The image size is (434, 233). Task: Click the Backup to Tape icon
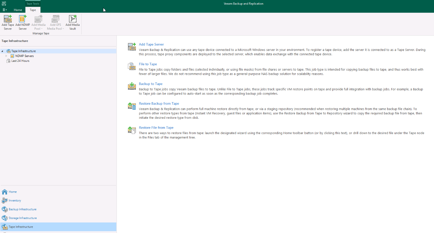(x=132, y=86)
